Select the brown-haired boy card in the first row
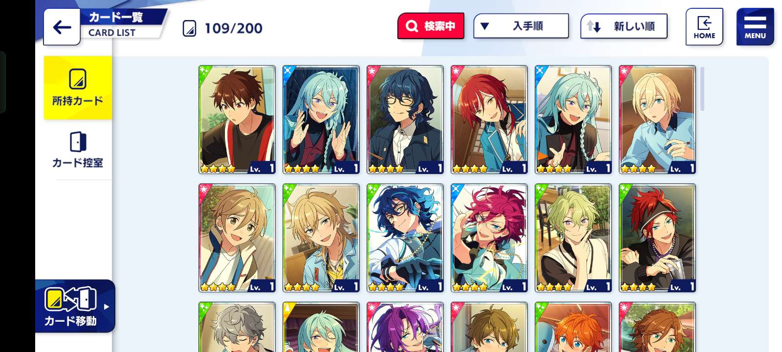782x352 pixels. pyautogui.click(x=237, y=120)
